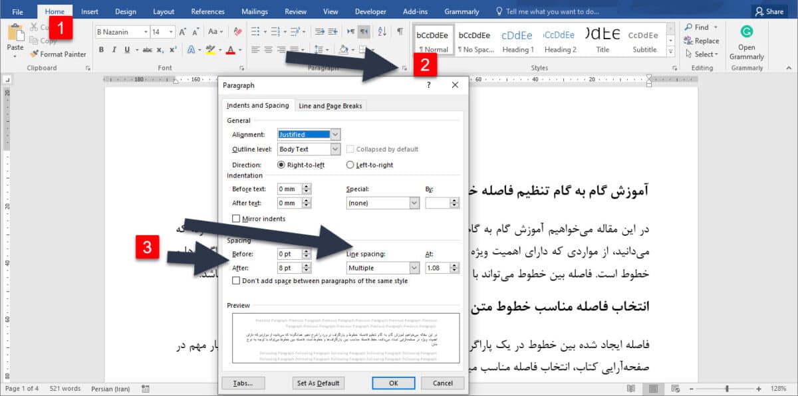Align text right in ribbon

(282, 50)
